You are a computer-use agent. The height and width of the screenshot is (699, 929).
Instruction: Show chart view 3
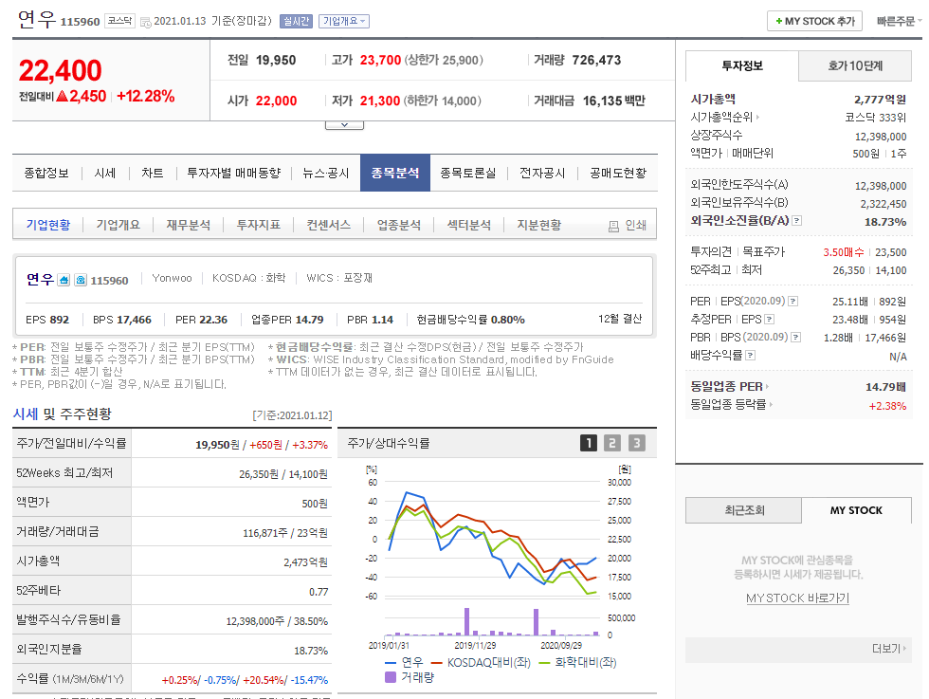click(x=637, y=443)
